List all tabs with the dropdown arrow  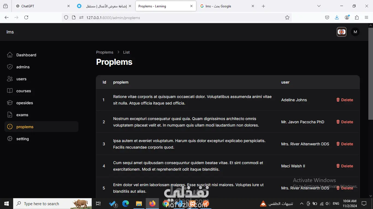coord(319,6)
